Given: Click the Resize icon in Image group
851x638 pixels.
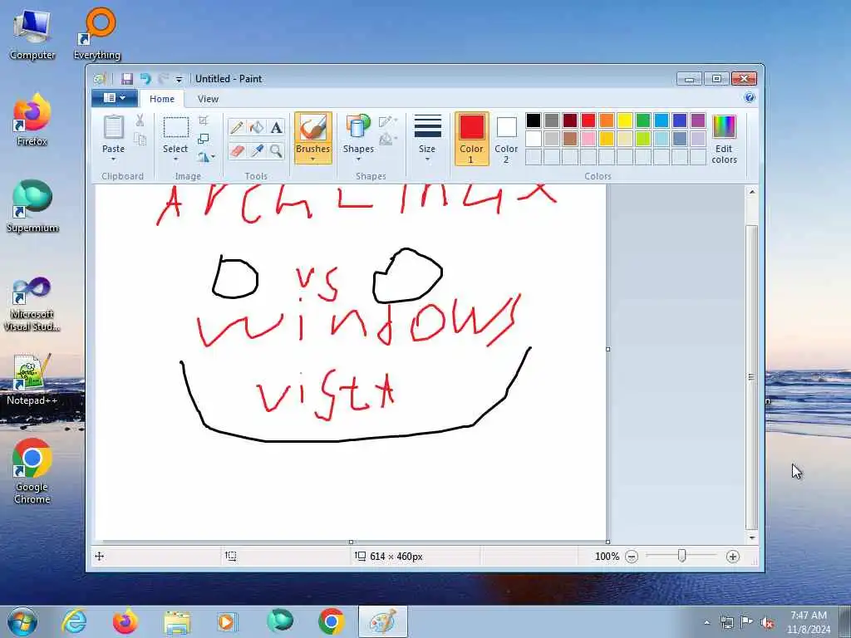Looking at the screenshot, I should (204, 139).
